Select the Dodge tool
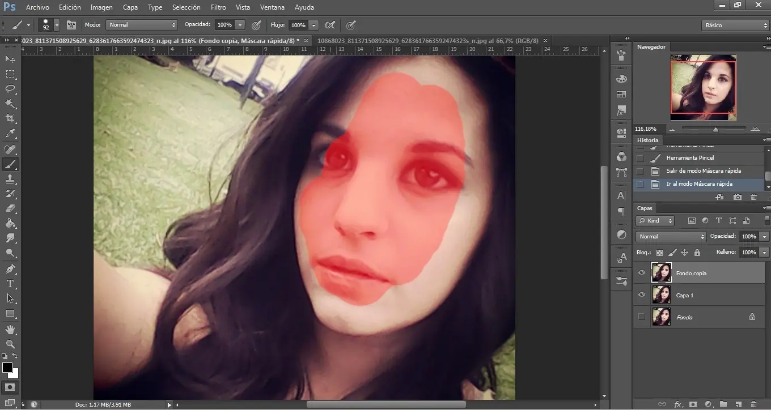This screenshot has height=410, width=771. (10, 253)
